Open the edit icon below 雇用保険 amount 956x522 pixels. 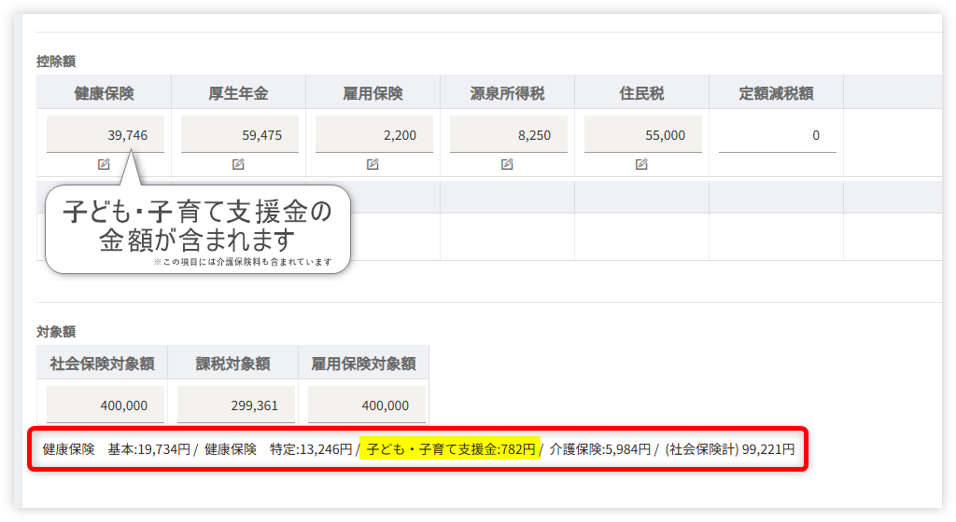click(373, 164)
